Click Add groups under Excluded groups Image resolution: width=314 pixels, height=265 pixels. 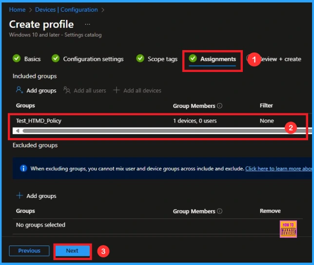point(41,196)
